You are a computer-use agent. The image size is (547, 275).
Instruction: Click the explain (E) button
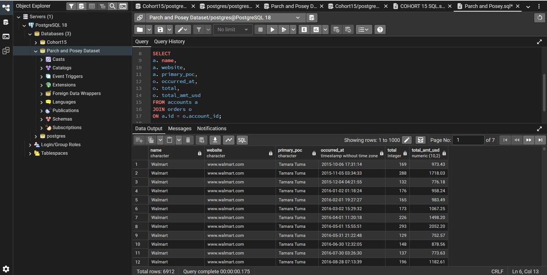click(x=304, y=30)
